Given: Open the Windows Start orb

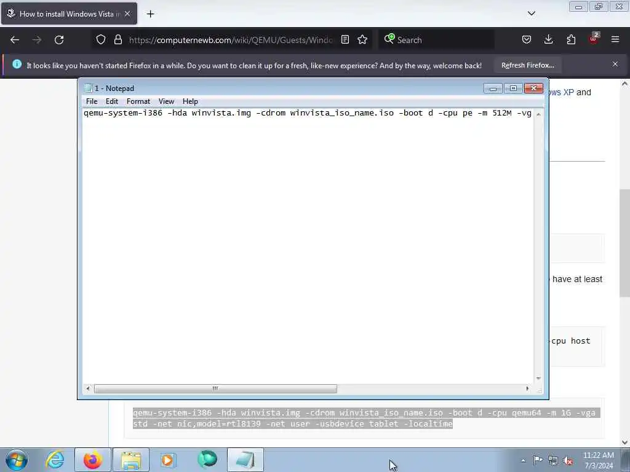Looking at the screenshot, I should (x=17, y=460).
